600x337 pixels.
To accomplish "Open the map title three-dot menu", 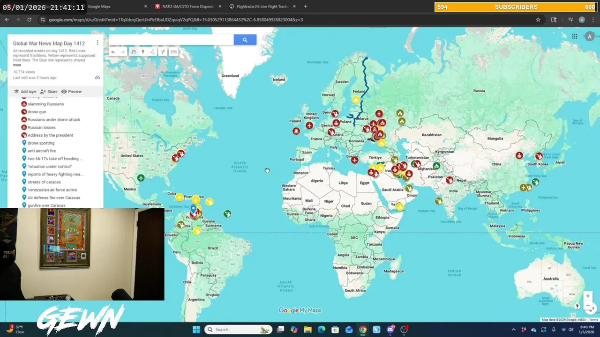I will pos(97,43).
